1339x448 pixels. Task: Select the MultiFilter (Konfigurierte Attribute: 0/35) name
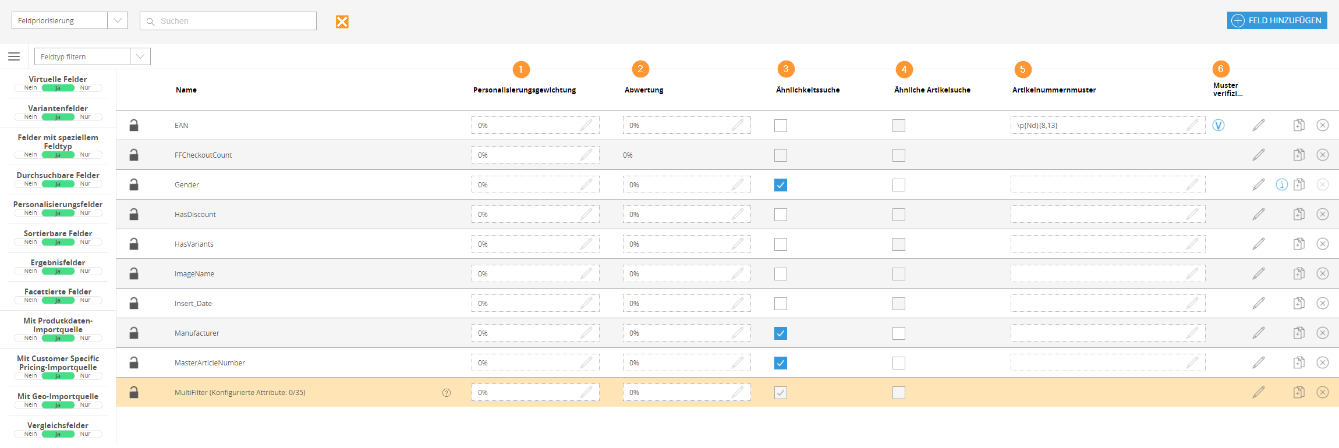[x=240, y=393]
